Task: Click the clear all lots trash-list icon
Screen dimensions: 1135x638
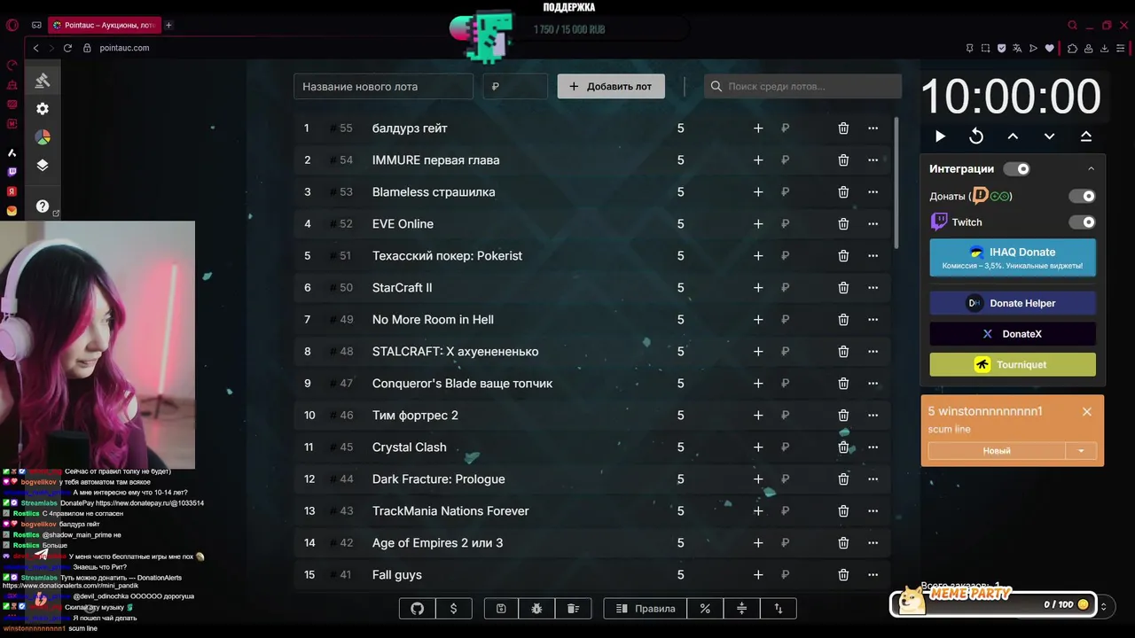Action: point(573,609)
